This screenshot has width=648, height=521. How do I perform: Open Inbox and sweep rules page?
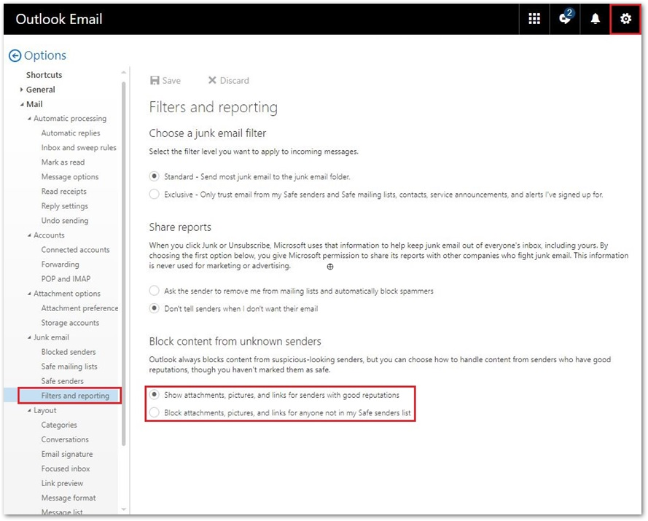point(79,148)
